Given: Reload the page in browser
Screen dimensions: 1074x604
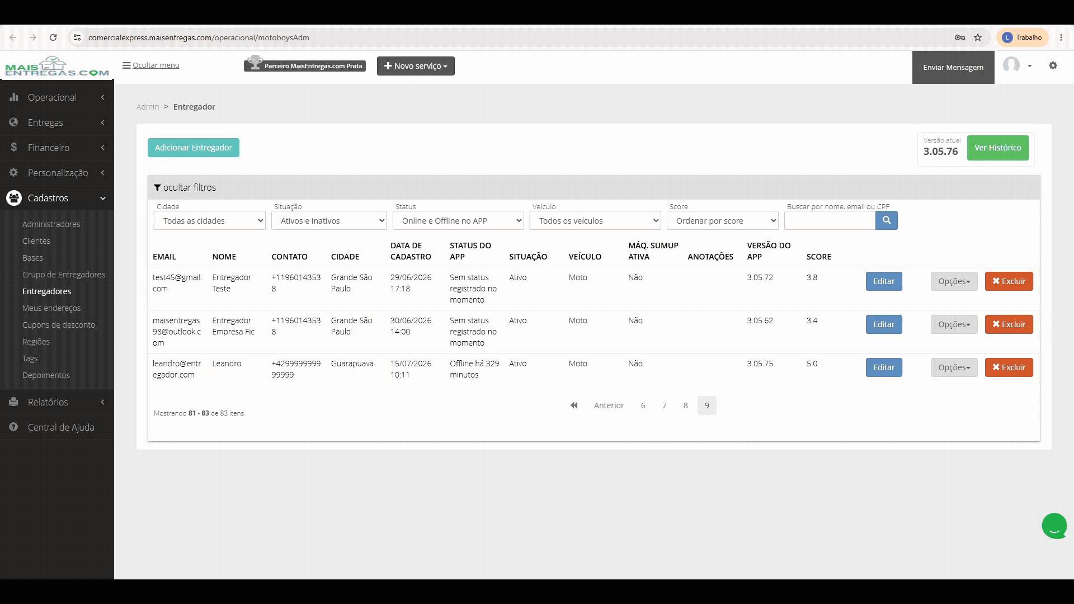Looking at the screenshot, I should (53, 37).
